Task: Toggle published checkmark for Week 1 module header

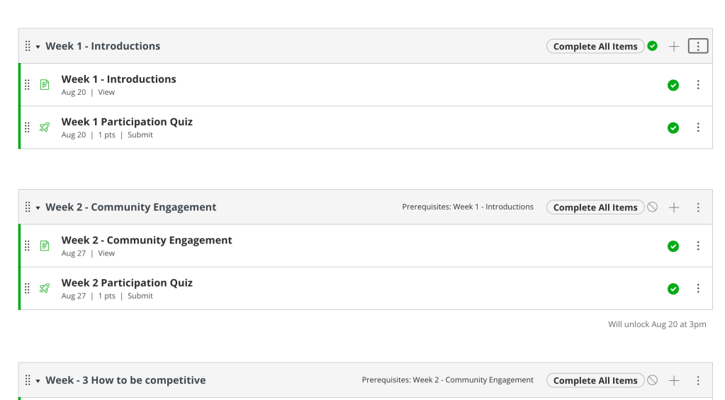Action: 653,46
